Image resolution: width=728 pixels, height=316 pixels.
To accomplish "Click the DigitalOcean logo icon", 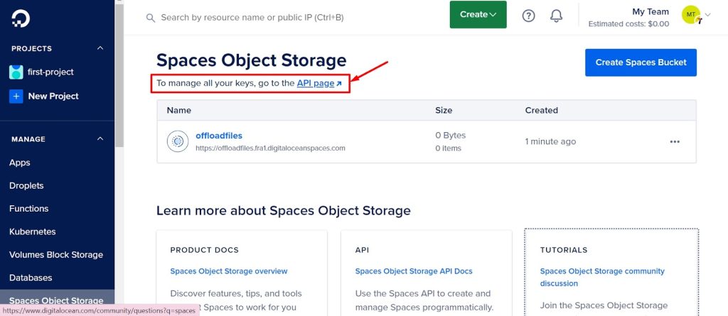I will (x=21, y=19).
